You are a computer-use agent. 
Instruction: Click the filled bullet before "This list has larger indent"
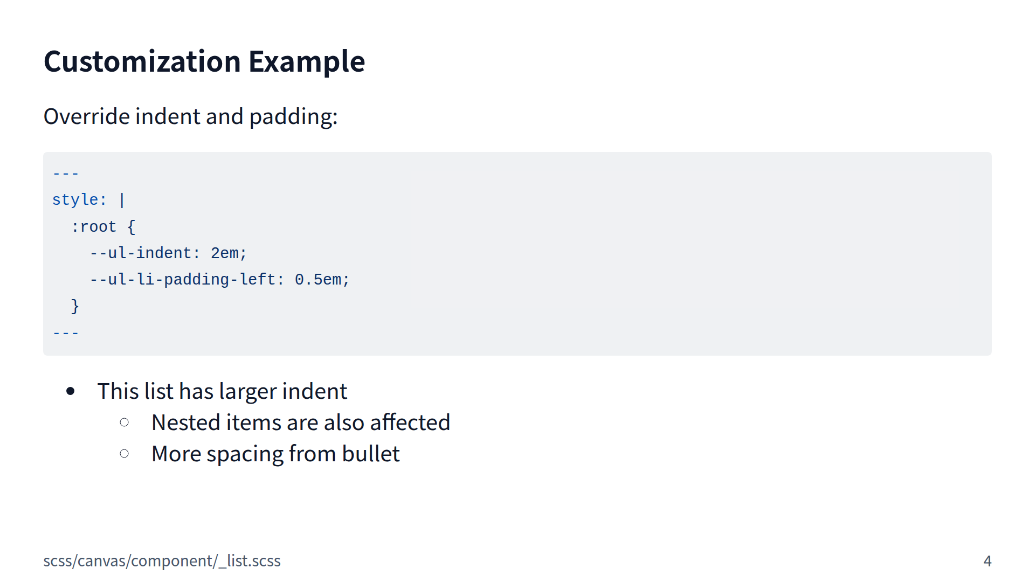pyautogui.click(x=71, y=391)
